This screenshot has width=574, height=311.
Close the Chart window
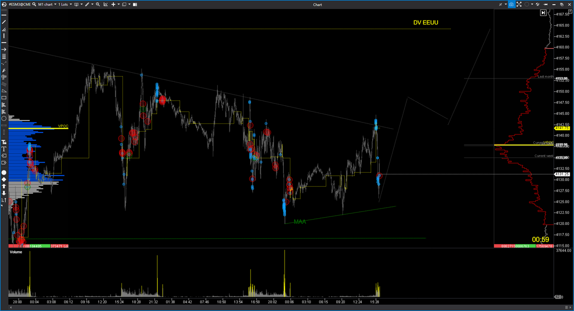click(569, 4)
